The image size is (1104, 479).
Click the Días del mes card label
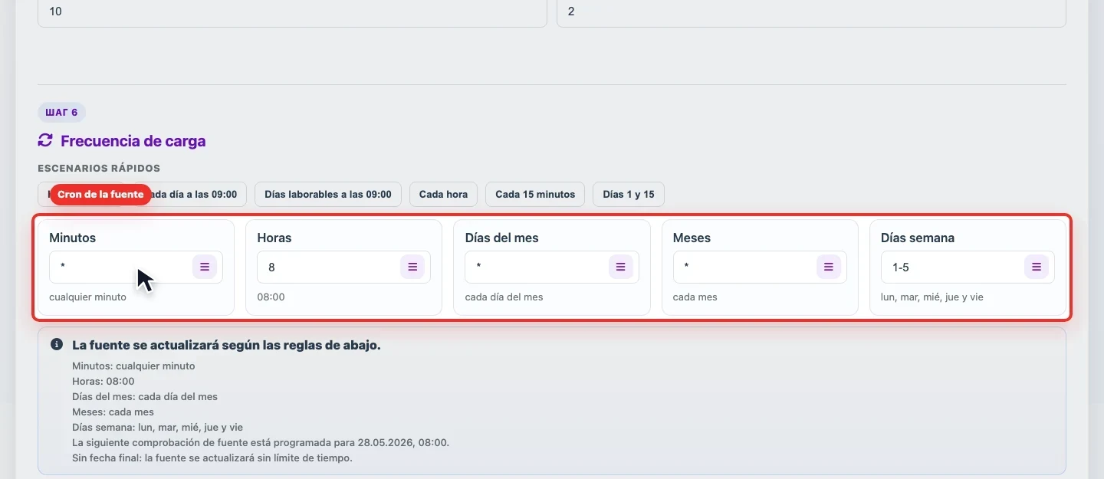501,238
